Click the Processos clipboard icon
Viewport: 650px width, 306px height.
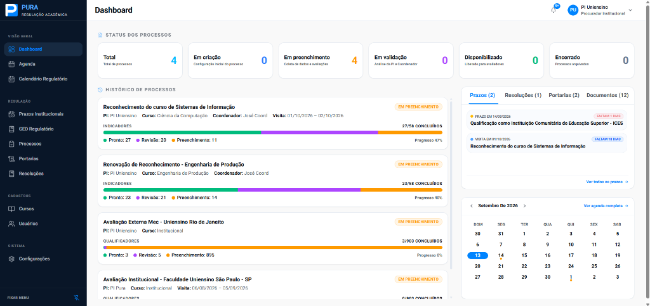[11, 144]
